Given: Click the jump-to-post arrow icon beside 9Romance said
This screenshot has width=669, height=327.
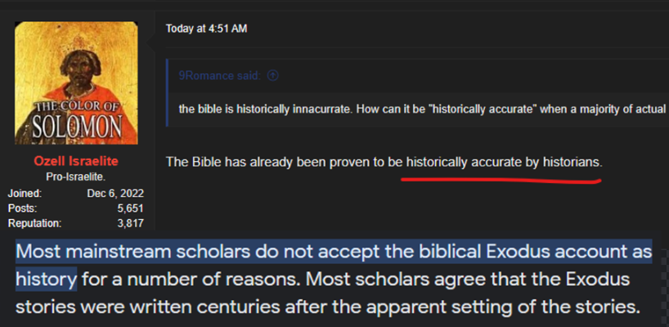Looking at the screenshot, I should point(272,75).
